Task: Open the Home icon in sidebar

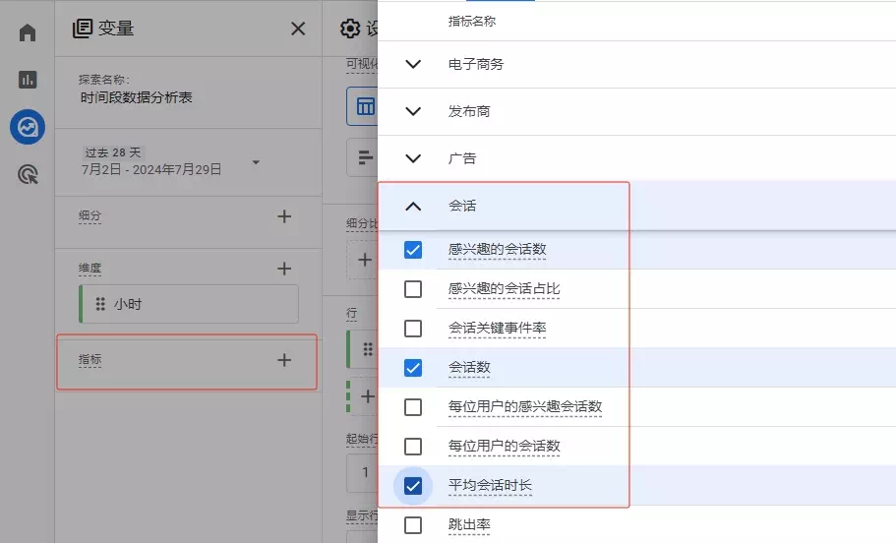Action: (x=28, y=32)
